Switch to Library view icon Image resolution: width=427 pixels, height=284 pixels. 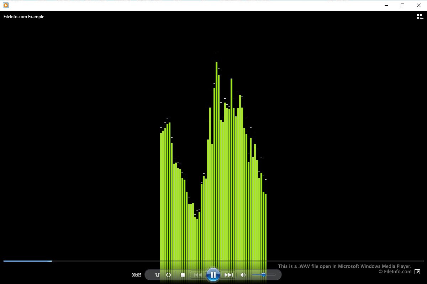point(420,17)
